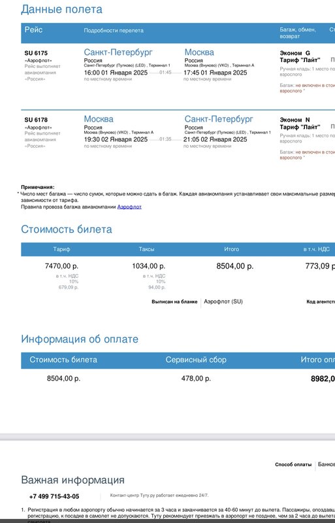Viewport: 335px width, 523px height.
Task: Click the 'Москва' departure city in SU 6178 row
Action: (x=99, y=119)
